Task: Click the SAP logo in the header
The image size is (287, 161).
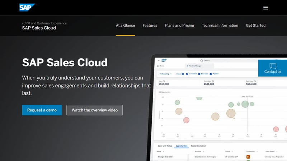Action: tap(27, 8)
